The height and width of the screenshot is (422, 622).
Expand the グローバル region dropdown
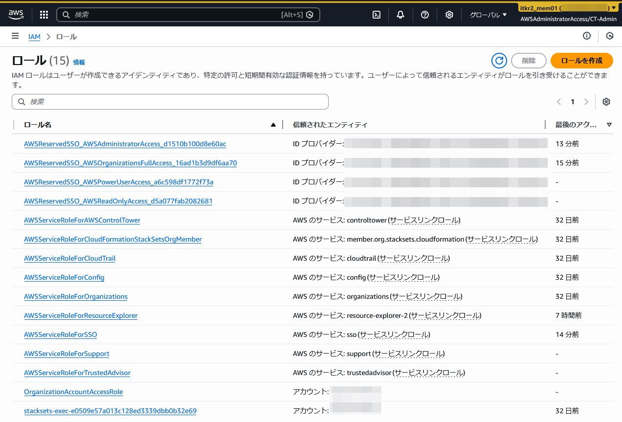click(488, 15)
